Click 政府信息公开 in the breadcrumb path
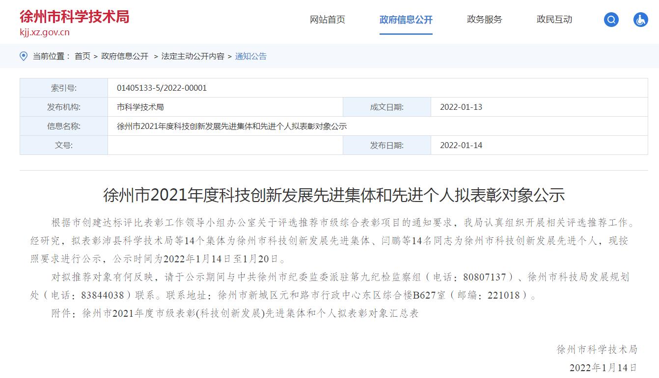659x378 pixels. pos(125,56)
